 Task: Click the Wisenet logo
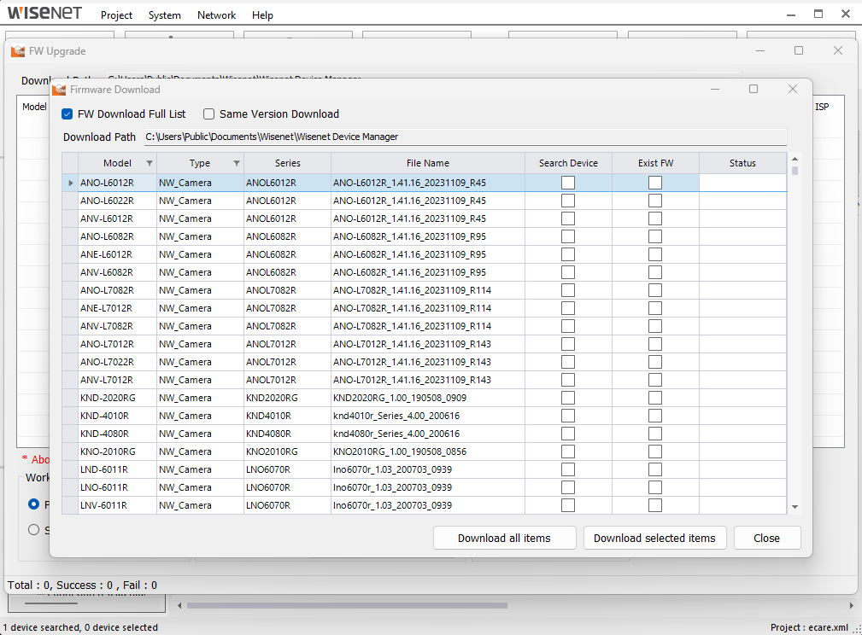[x=44, y=13]
